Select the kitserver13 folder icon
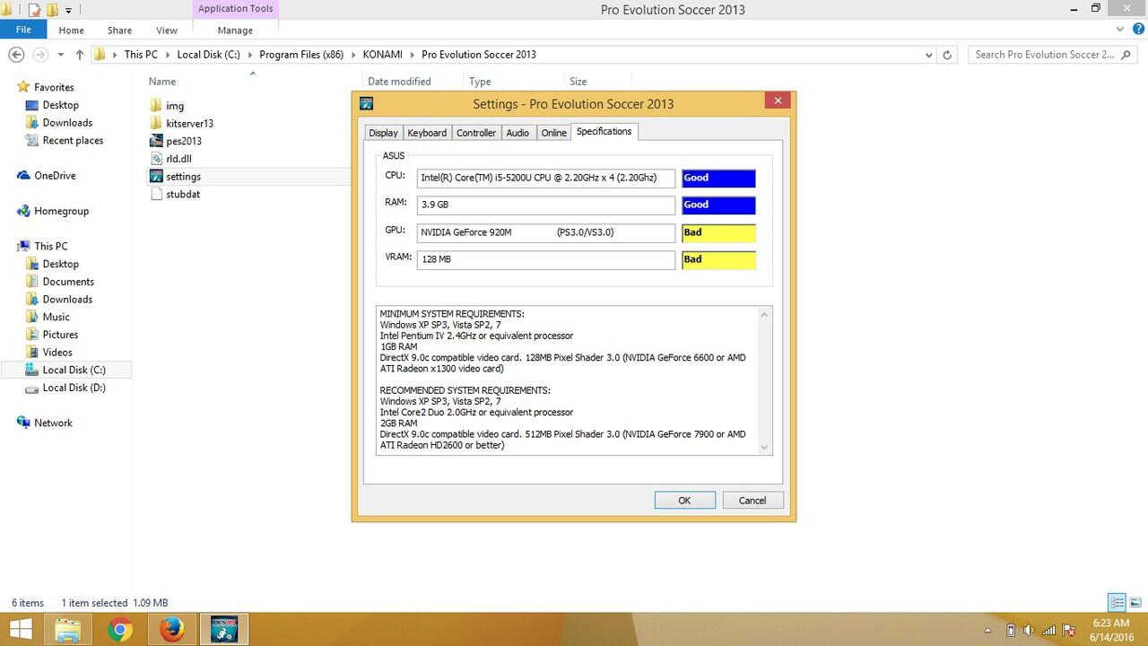 tap(156, 123)
